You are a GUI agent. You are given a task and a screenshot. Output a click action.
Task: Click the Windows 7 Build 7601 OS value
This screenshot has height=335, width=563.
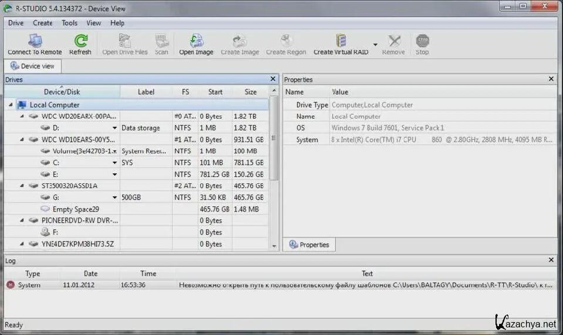pos(387,128)
